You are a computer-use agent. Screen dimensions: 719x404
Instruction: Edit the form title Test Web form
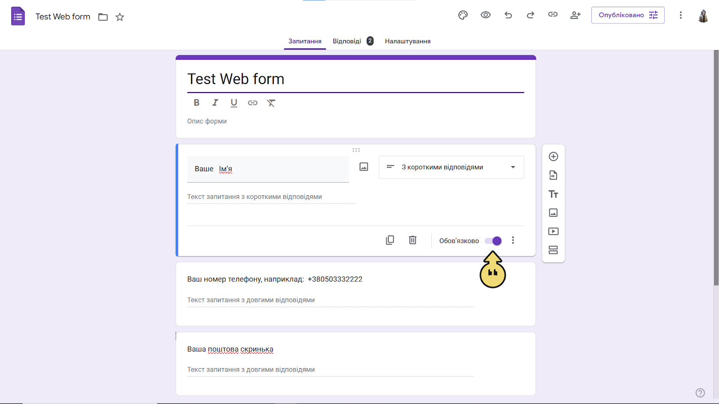pyautogui.click(x=355, y=79)
